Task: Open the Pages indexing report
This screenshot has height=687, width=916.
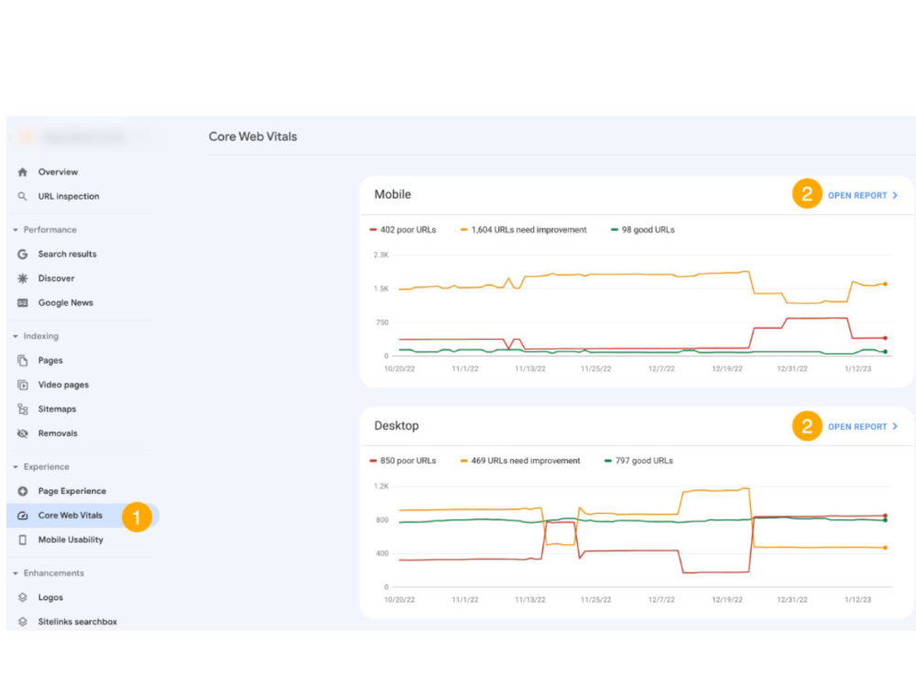Action: coord(50,360)
